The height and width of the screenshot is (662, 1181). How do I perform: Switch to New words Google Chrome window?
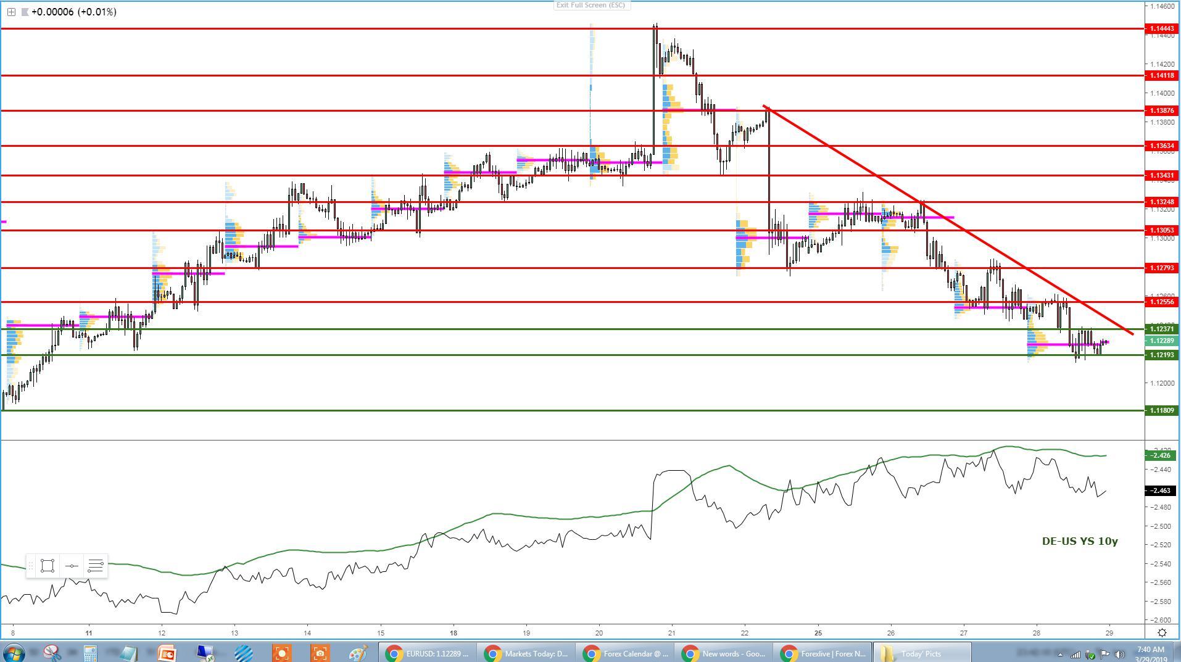tap(724, 653)
